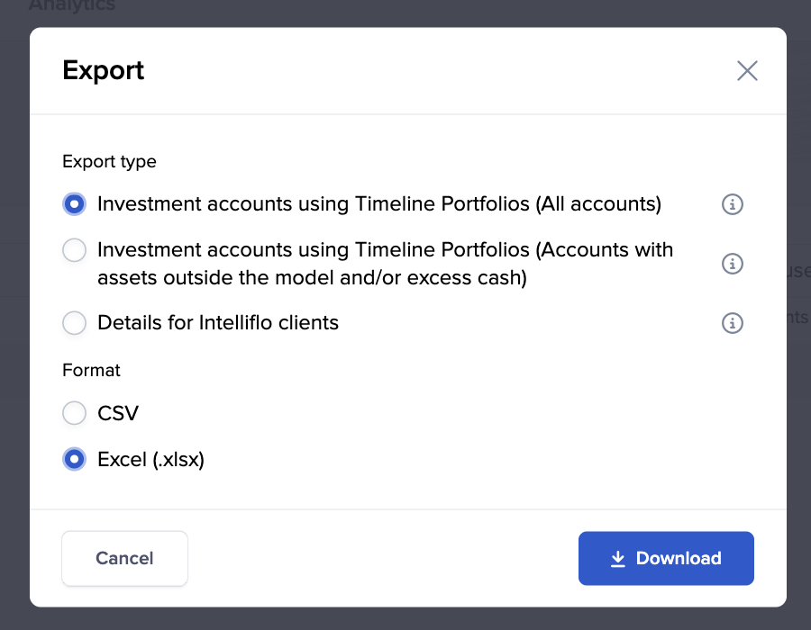Click the 'Details for Intelliflo clients' label text
The width and height of the screenshot is (811, 630).
218,322
